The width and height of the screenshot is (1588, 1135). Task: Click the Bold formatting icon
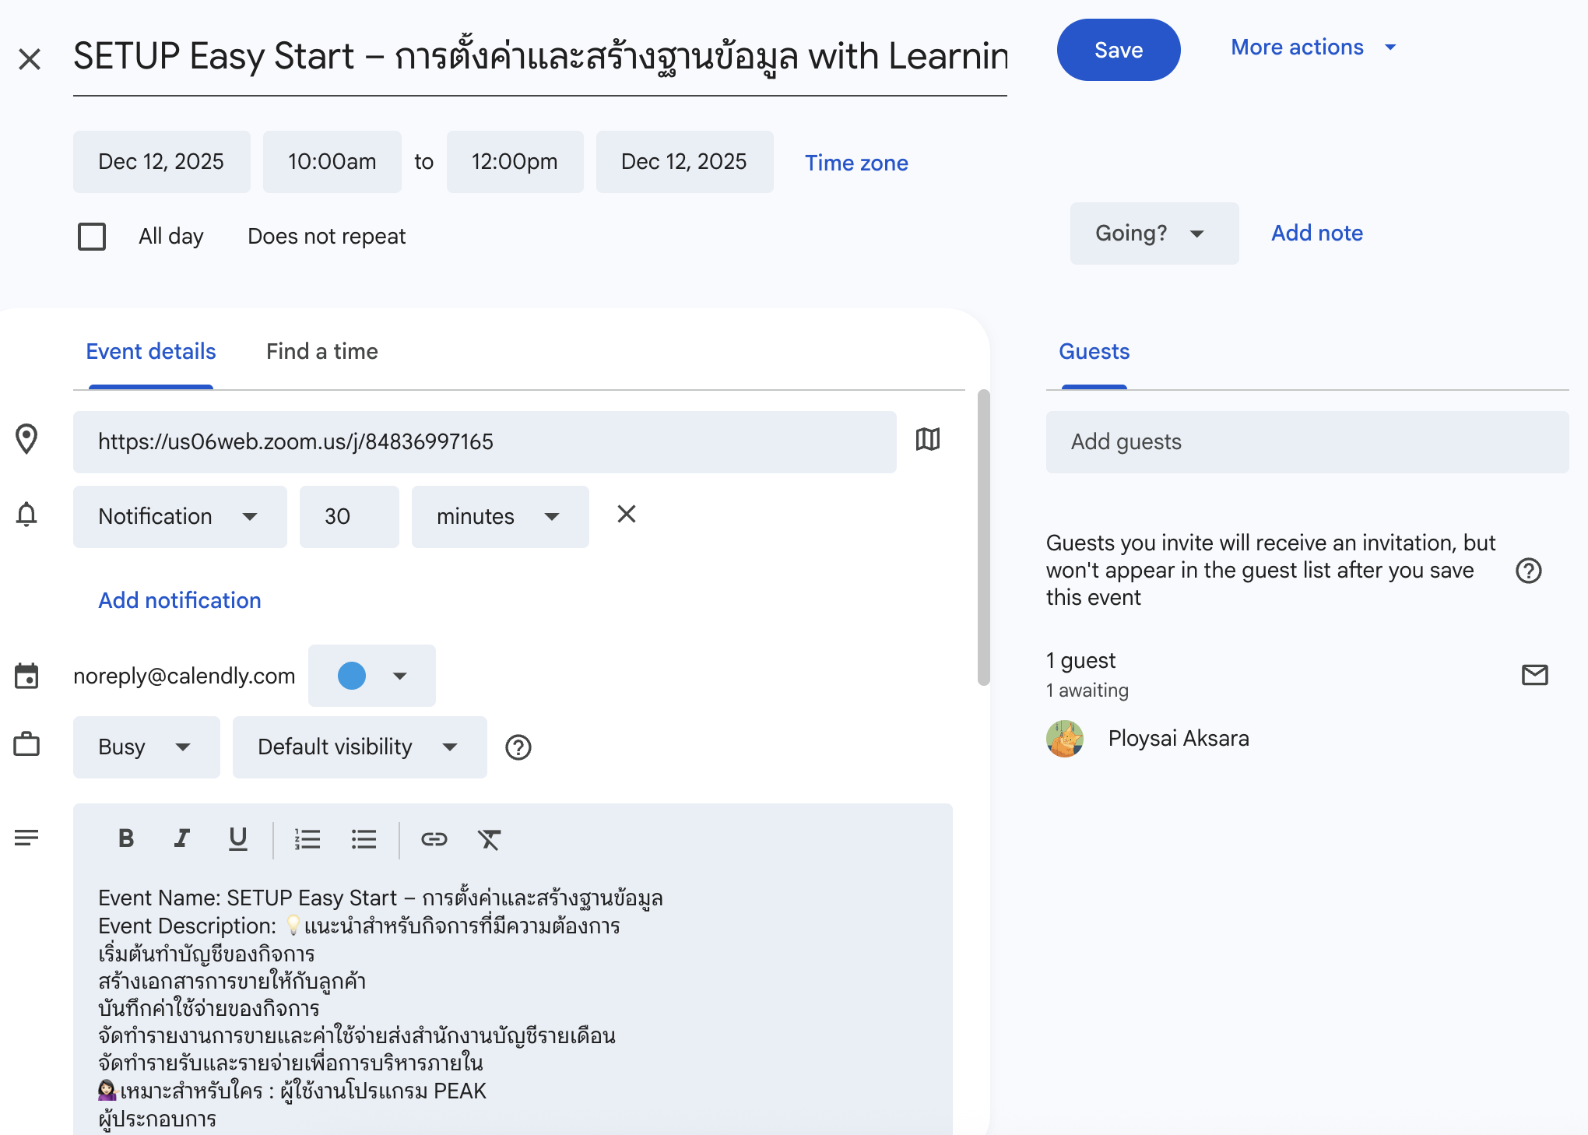pos(126,838)
